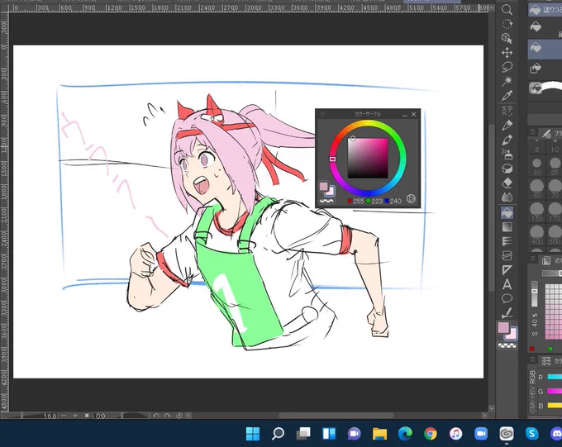Adjust the S 40% saturation slider
Viewport: 562px width, 447px height.
click(535, 293)
